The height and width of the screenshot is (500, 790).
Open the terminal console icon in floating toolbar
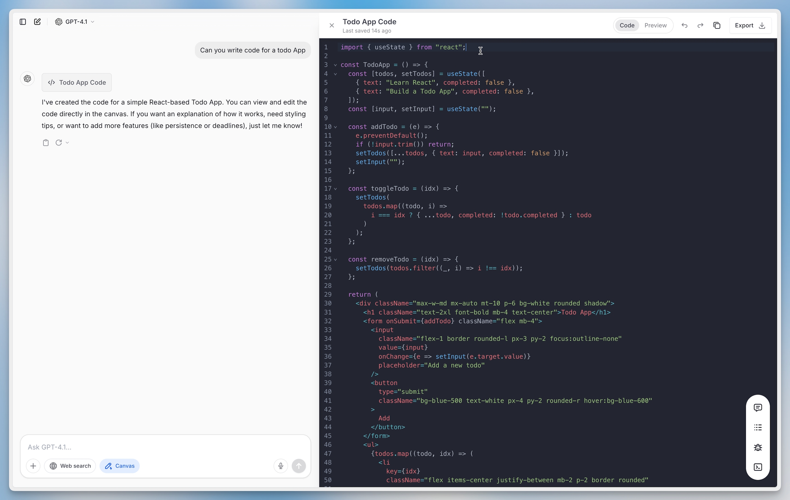pyautogui.click(x=758, y=467)
